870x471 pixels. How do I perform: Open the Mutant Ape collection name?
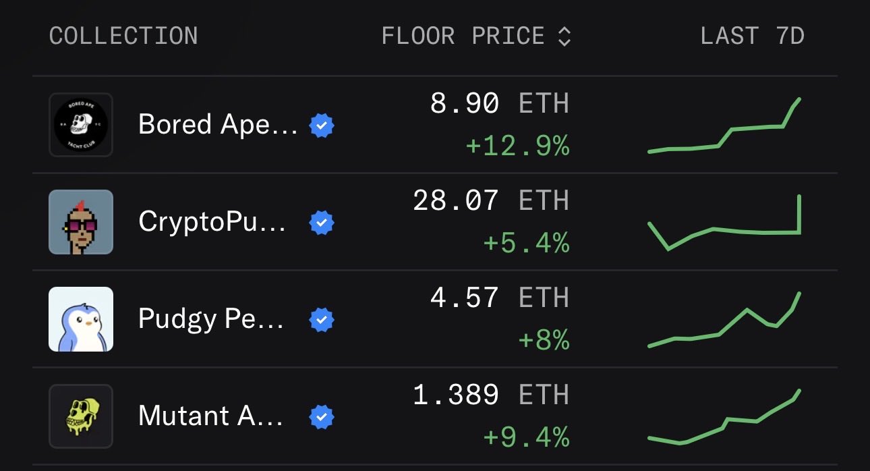click(x=211, y=416)
